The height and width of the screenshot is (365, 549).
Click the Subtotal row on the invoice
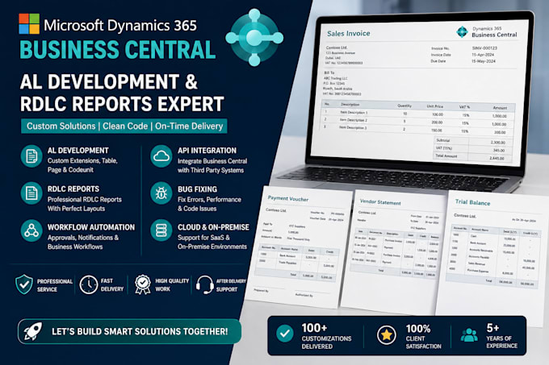click(472, 141)
